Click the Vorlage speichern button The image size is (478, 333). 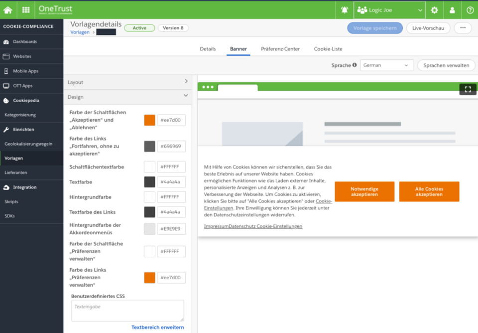pyautogui.click(x=375, y=28)
